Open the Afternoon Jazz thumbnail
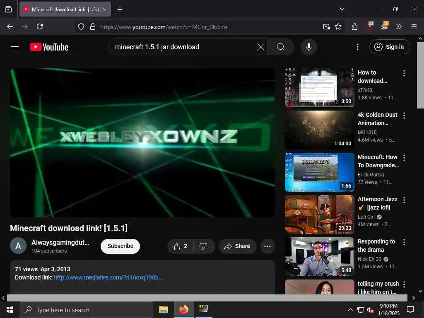The height and width of the screenshot is (318, 424). pyautogui.click(x=319, y=214)
